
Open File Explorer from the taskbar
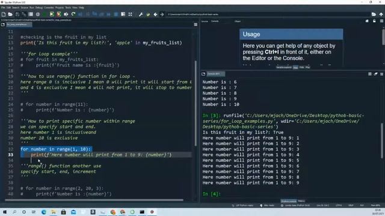click(x=54, y=212)
